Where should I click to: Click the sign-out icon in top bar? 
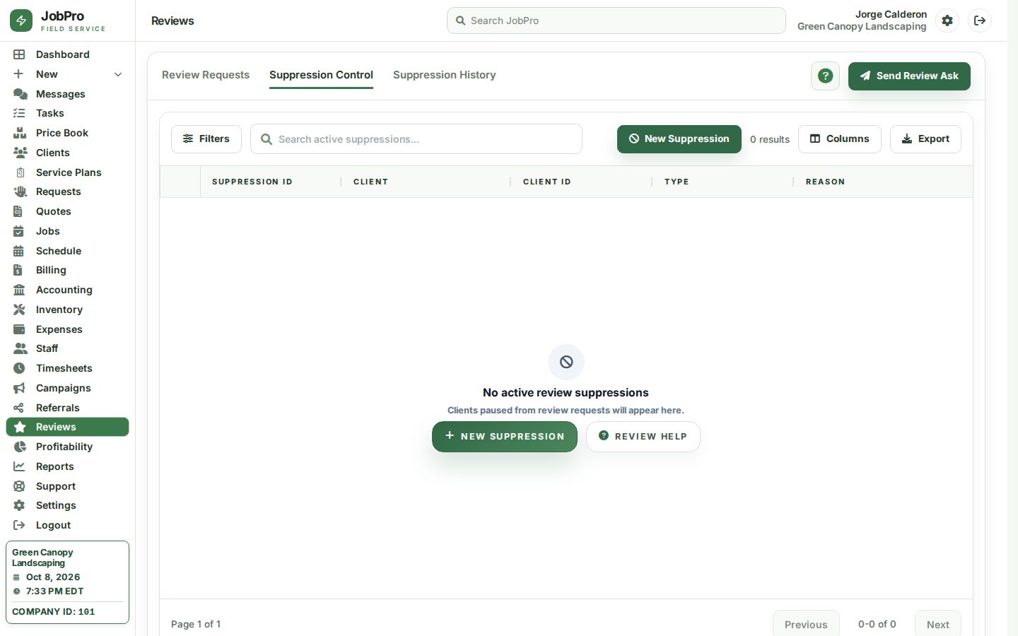[980, 20]
